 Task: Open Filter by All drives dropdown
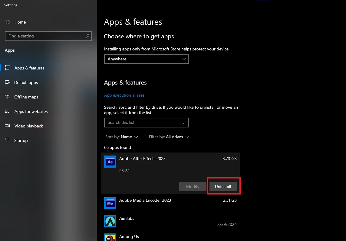pyautogui.click(x=169, y=137)
